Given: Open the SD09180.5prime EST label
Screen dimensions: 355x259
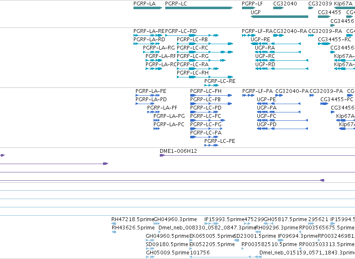Looking at the screenshot, I should pyautogui.click(x=167, y=244).
